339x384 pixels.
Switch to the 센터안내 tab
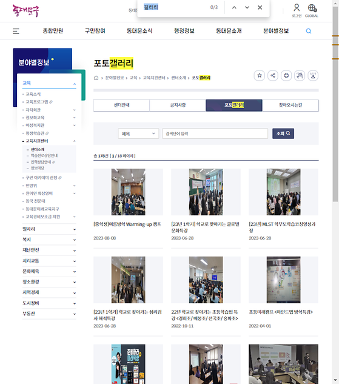[x=121, y=106]
